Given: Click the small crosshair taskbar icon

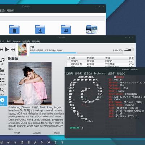Looking at the screenshot, I should point(15,142).
